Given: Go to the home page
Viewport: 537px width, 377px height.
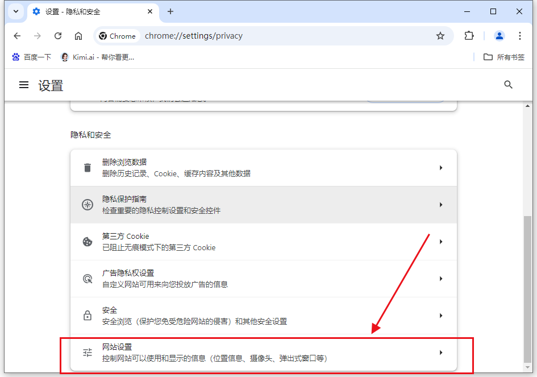Looking at the screenshot, I should [x=78, y=36].
